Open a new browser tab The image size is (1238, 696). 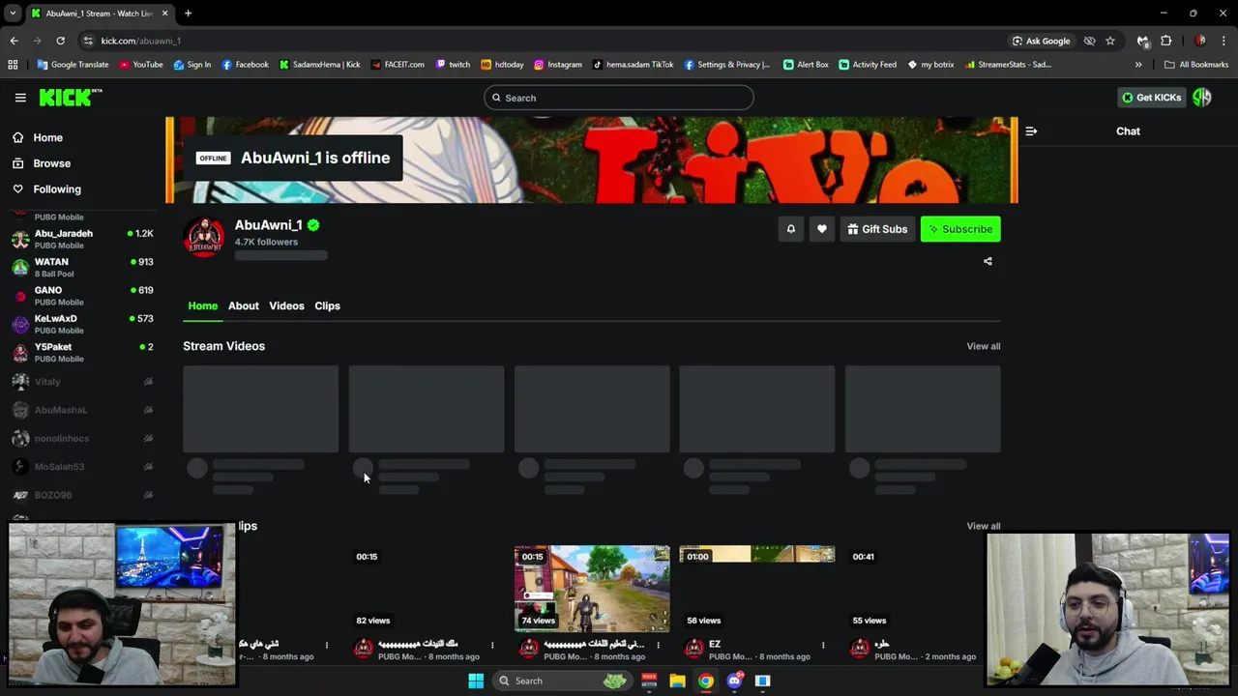[188, 14]
